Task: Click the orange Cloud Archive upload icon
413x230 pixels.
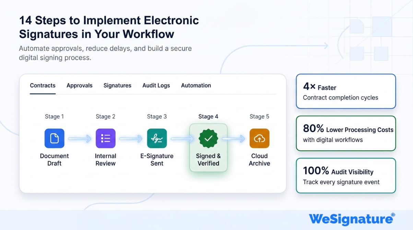Action: point(259,138)
